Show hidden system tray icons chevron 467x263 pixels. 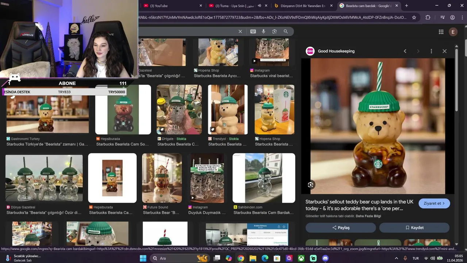tap(397, 258)
